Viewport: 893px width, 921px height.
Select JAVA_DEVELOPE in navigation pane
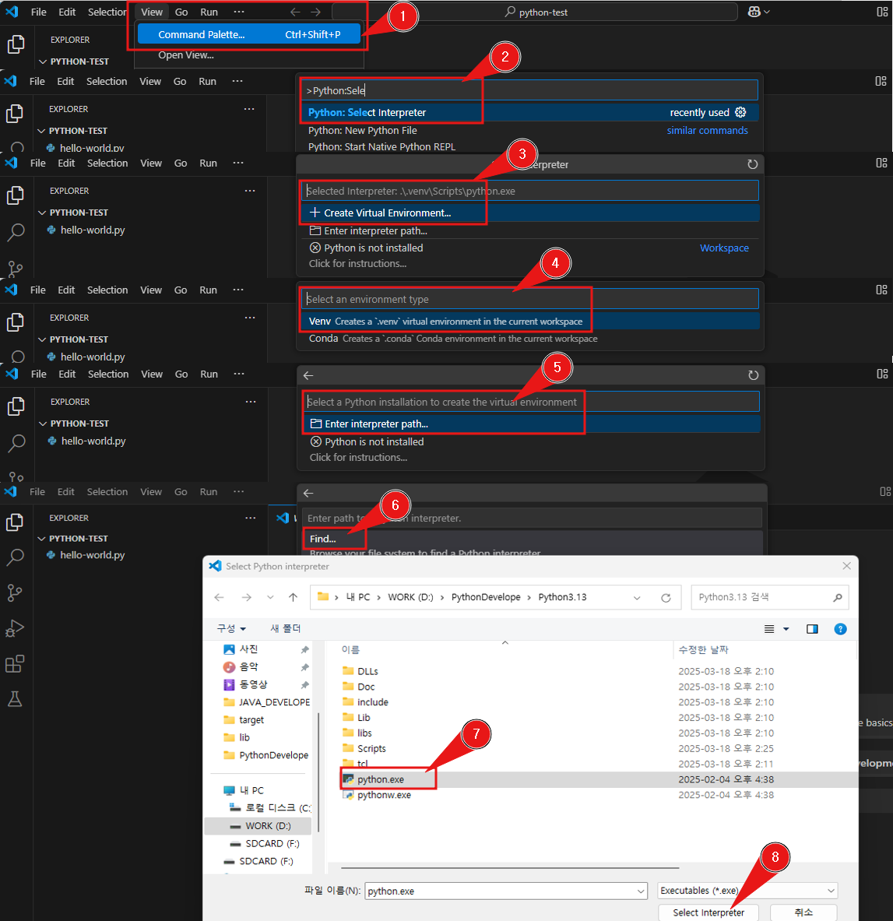coord(267,702)
